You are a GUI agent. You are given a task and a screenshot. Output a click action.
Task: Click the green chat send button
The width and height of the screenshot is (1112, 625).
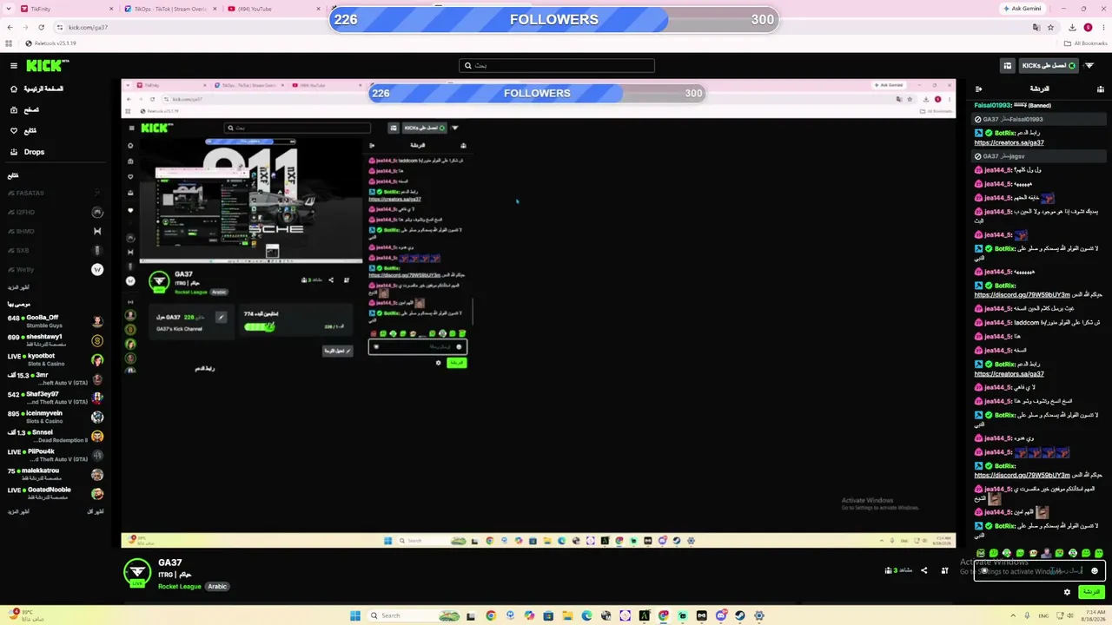[1090, 592]
